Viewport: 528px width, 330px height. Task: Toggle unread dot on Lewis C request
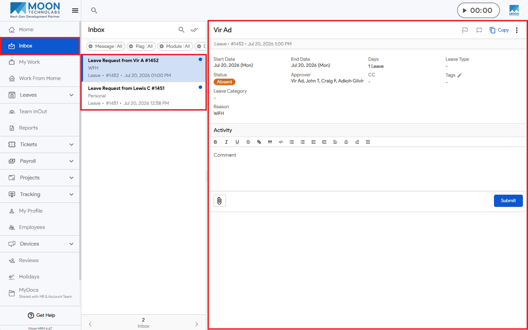[200, 87]
